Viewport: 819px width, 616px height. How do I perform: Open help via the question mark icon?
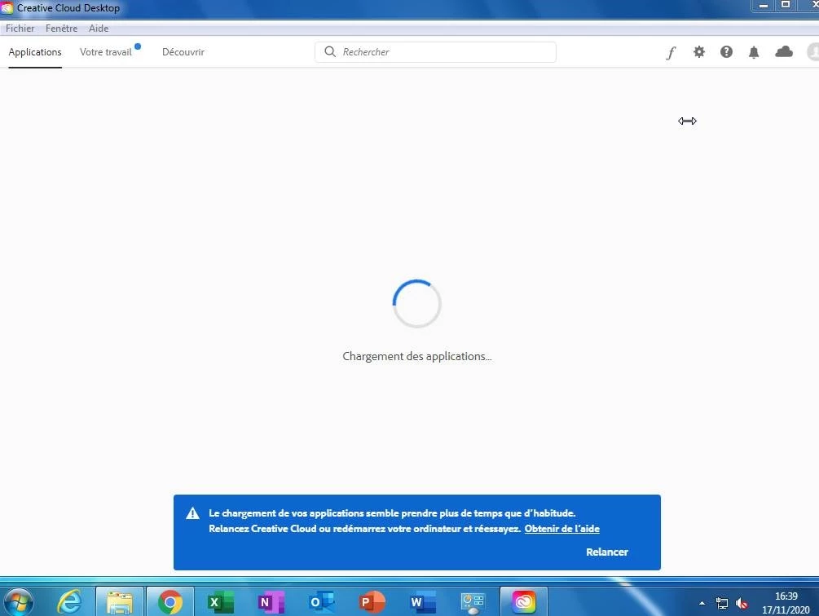point(726,51)
